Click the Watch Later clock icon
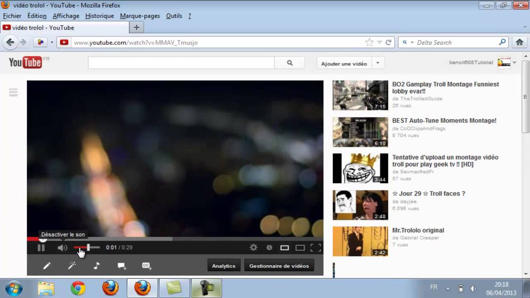This screenshot has height=298, width=530. click(x=269, y=248)
